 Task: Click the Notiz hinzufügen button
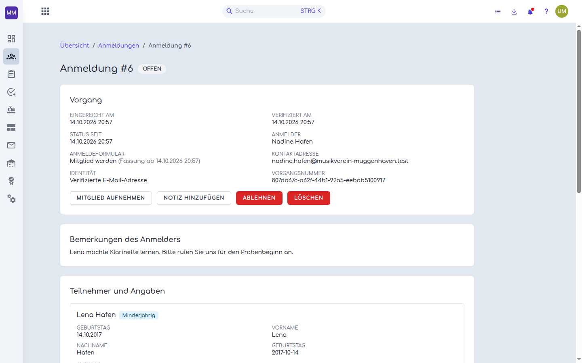pyautogui.click(x=194, y=198)
